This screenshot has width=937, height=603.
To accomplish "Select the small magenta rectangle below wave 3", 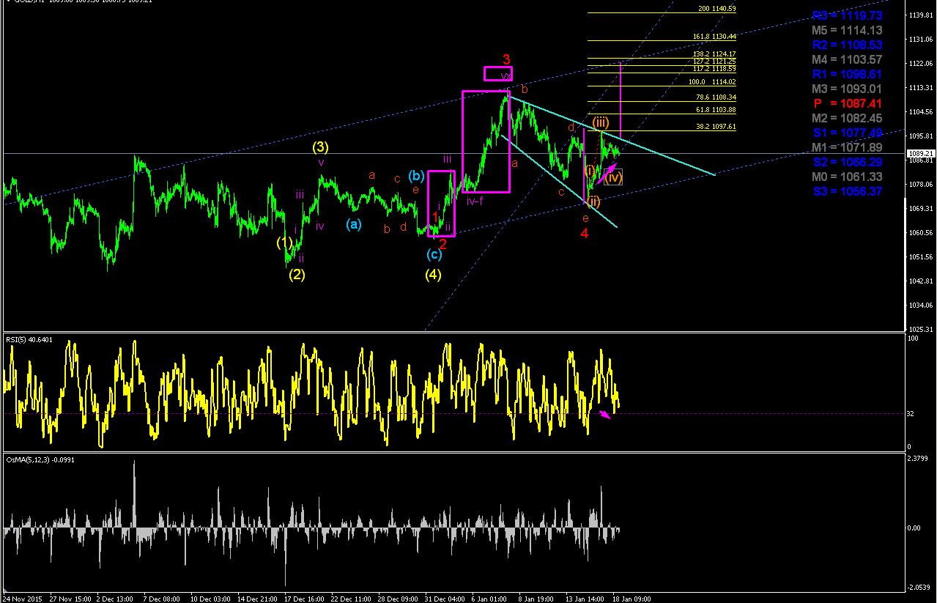I will click(498, 74).
